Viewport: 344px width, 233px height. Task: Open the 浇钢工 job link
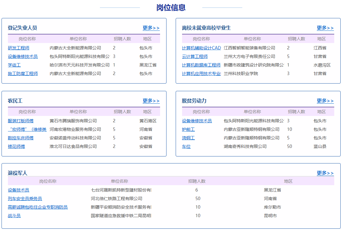click(x=188, y=138)
